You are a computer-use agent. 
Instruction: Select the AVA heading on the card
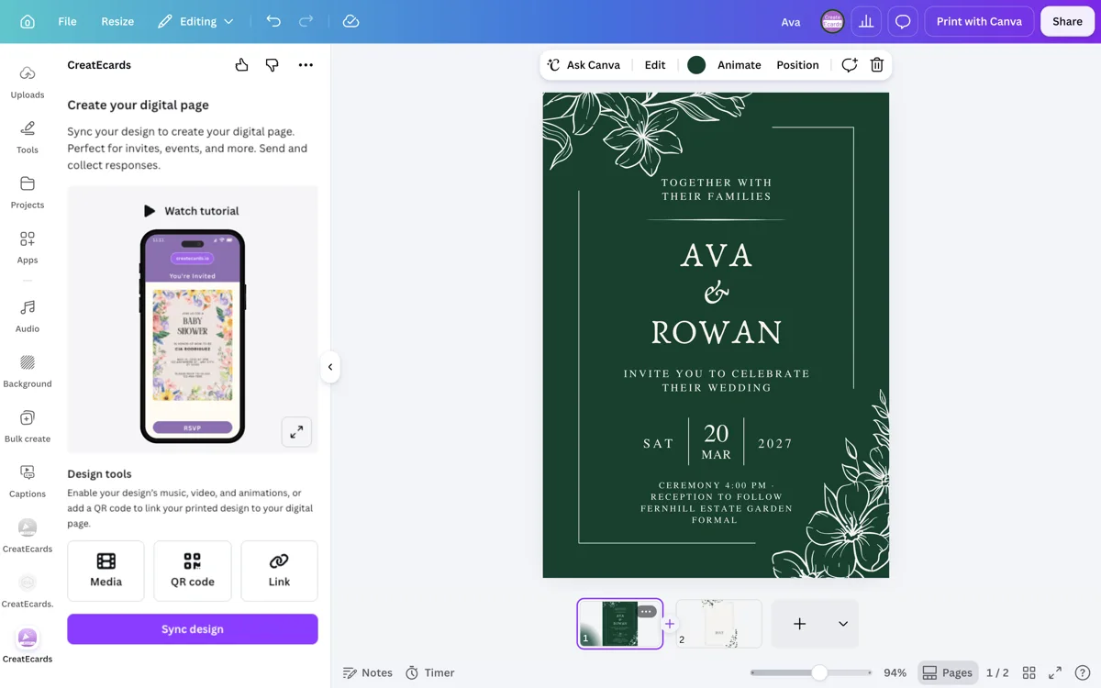(x=717, y=255)
